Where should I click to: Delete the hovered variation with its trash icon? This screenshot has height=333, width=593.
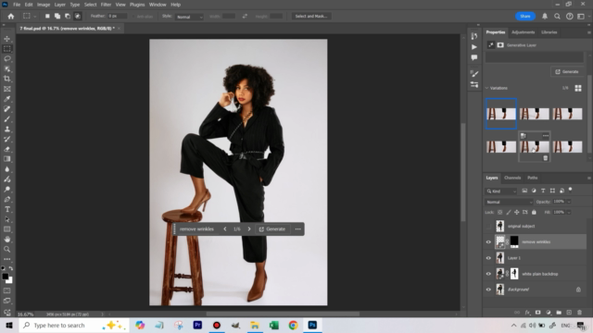click(546, 158)
